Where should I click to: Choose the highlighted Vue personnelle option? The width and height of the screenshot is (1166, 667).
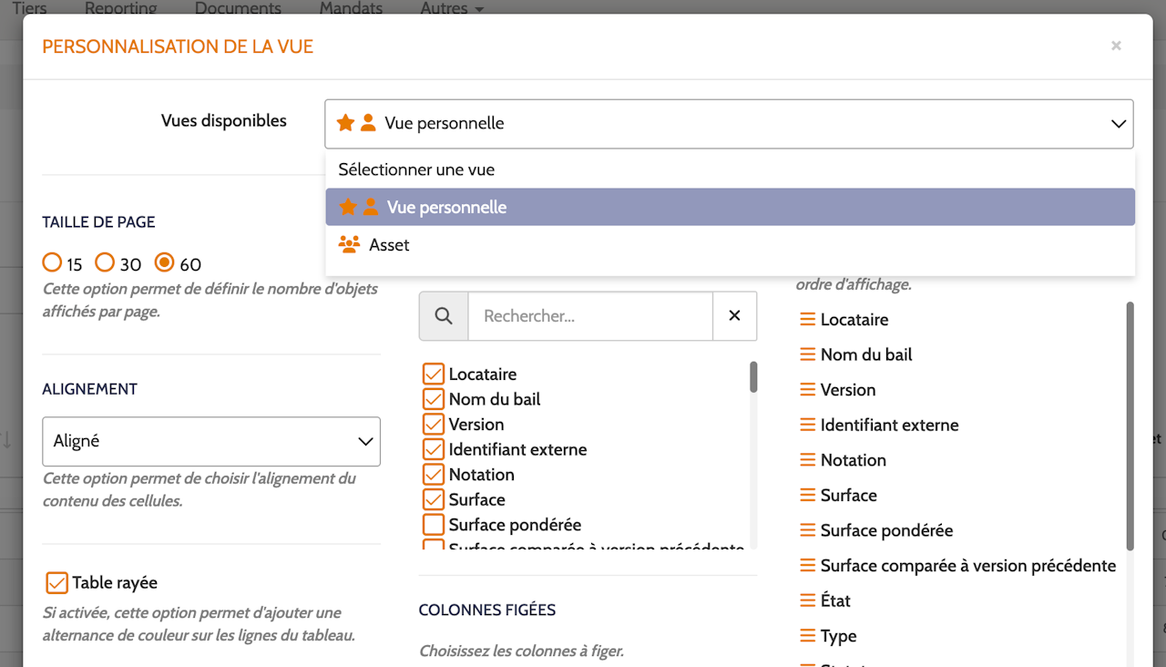click(x=730, y=207)
